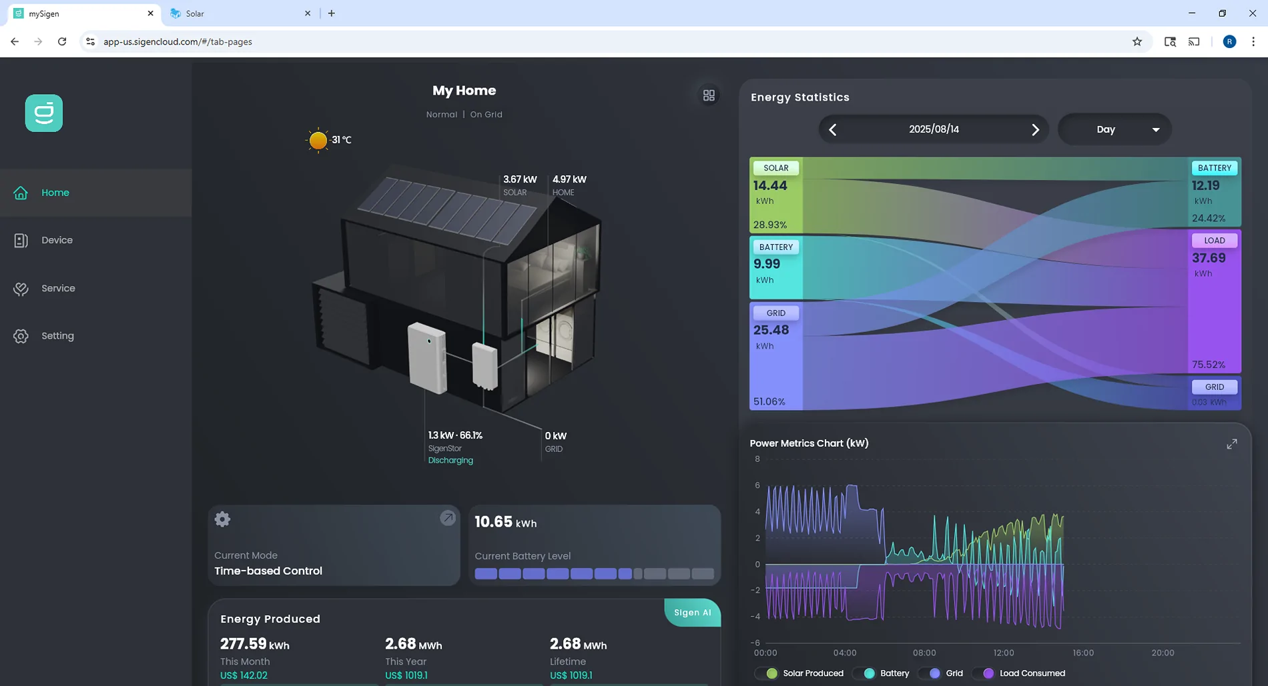This screenshot has width=1268, height=686.
Task: Click the Current Mode gear icon
Action: point(222,519)
